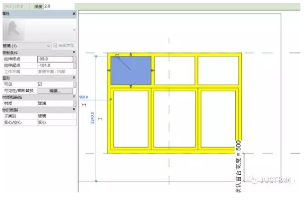Screen dimensions: 308x202
Task: Open the 实心/空心 solid/void value
Action: pos(55,122)
